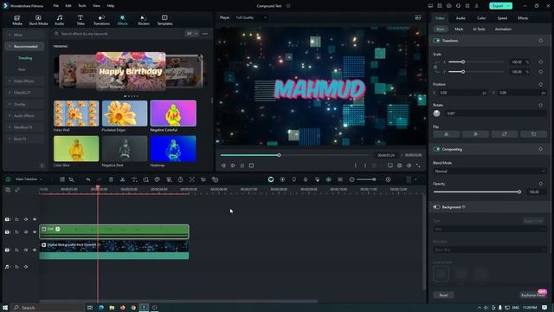
Task: Open the File menu
Action: [55, 6]
